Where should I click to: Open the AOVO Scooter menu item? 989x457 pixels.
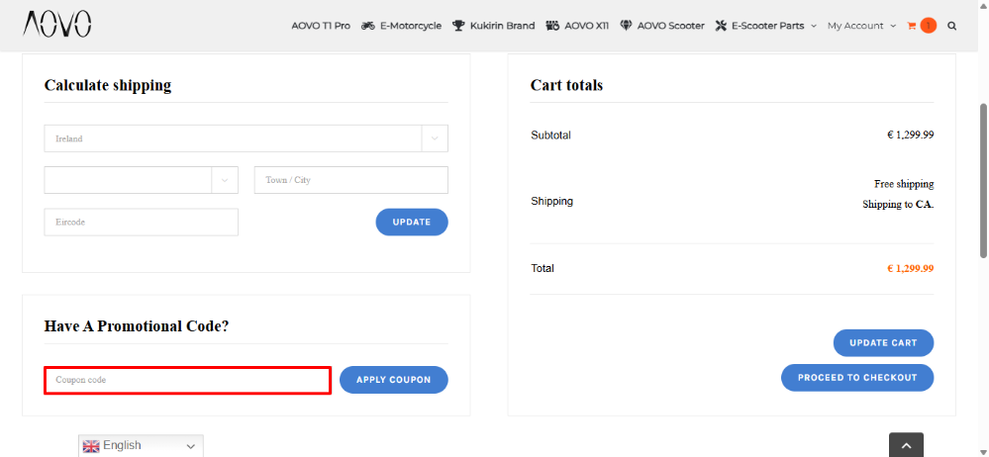coord(670,26)
